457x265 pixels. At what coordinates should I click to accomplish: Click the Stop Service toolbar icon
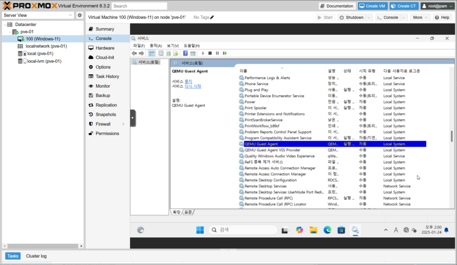(x=210, y=53)
